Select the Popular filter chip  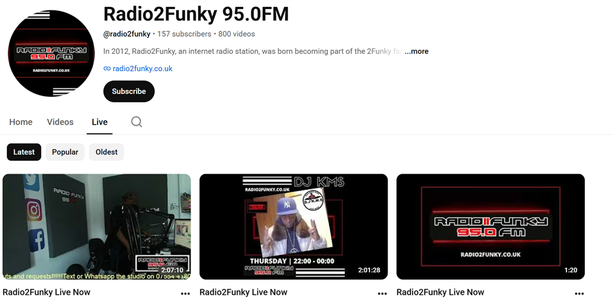point(65,152)
